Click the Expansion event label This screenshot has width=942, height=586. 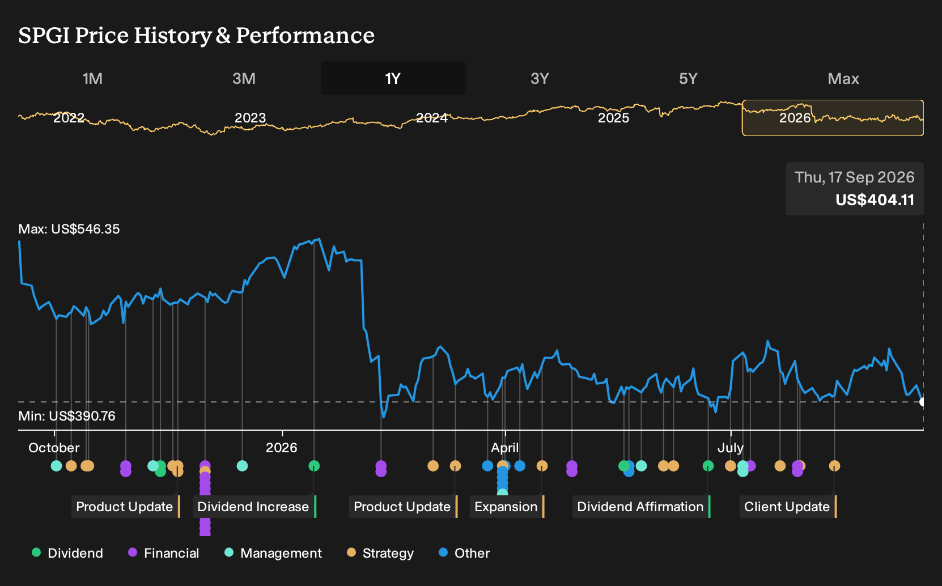[x=507, y=507]
